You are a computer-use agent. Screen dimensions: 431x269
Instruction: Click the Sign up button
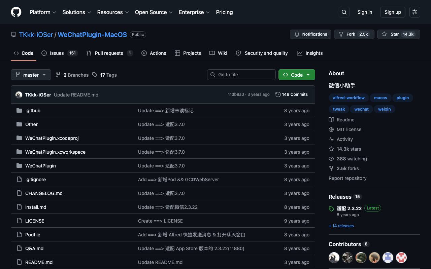pos(393,12)
